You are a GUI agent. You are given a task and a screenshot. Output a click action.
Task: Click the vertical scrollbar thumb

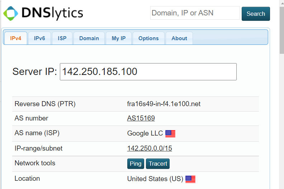(x=282, y=30)
